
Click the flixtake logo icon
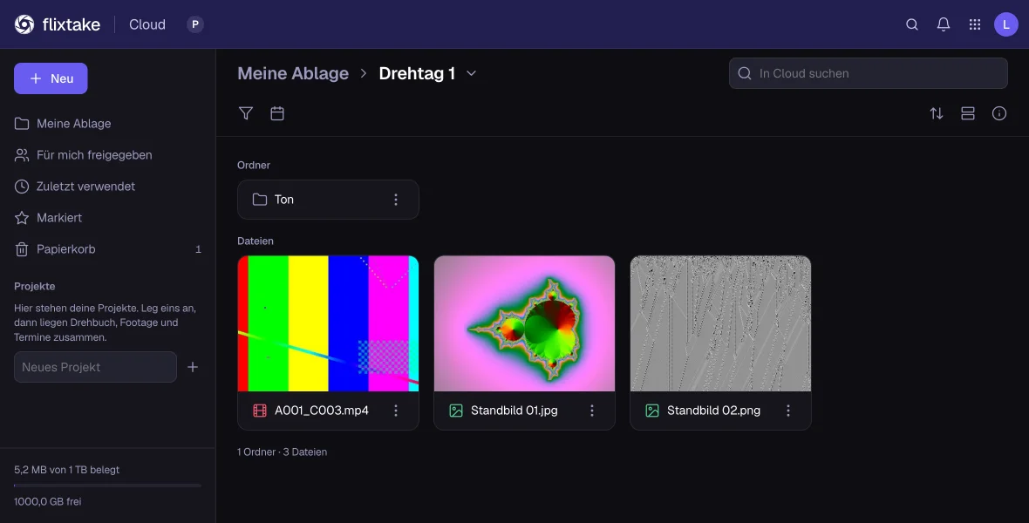[24, 24]
